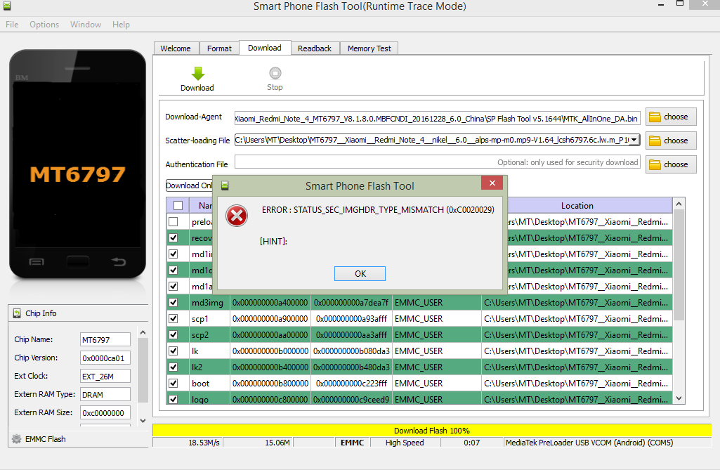The height and width of the screenshot is (470, 720).
Task: Choose an Authentication file
Action: [x=671, y=164]
